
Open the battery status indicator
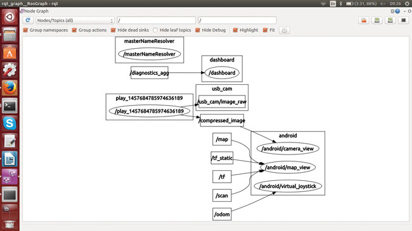[361, 3]
